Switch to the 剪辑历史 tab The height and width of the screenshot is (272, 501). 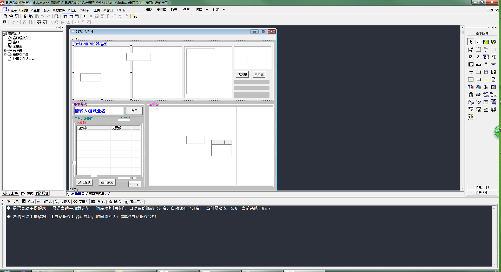click(x=134, y=202)
